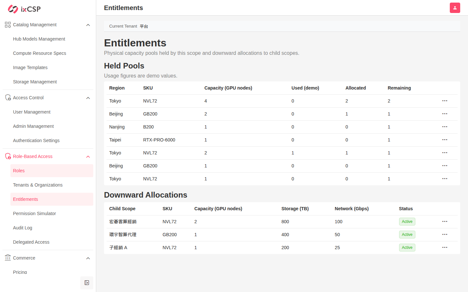Open more options for 環宇智算代理 allocation
Image resolution: width=468 pixels, height=292 pixels.
445,235
